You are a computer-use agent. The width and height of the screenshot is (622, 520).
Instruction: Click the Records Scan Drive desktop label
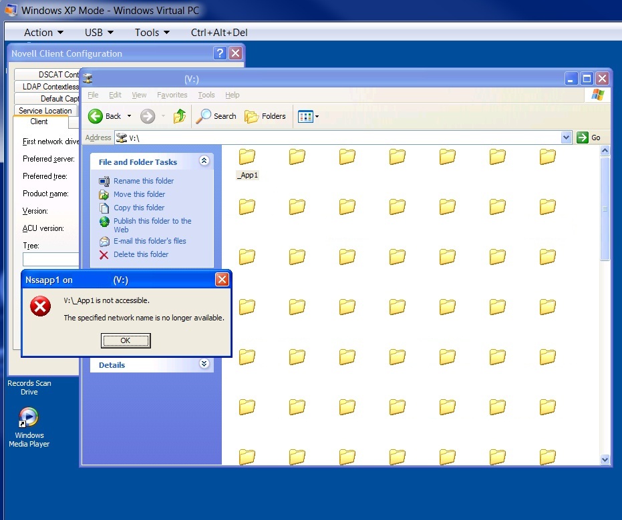[29, 388]
